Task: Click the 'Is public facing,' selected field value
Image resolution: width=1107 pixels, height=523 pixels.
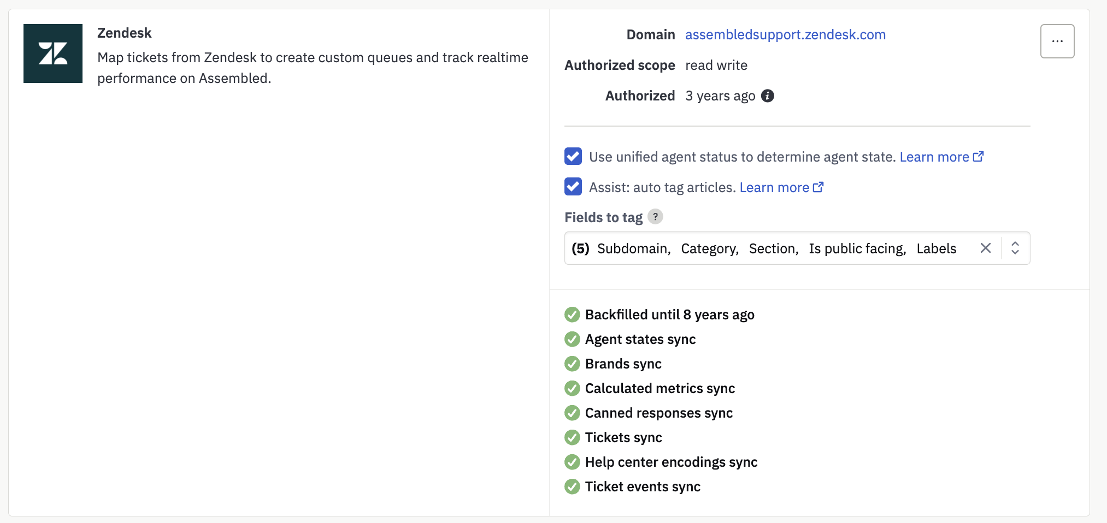Action: pyautogui.click(x=857, y=248)
